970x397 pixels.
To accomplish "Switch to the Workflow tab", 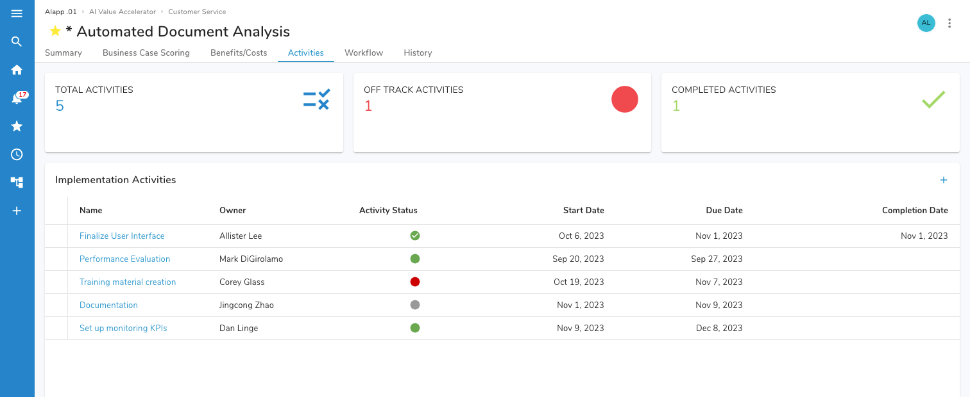I will point(363,53).
